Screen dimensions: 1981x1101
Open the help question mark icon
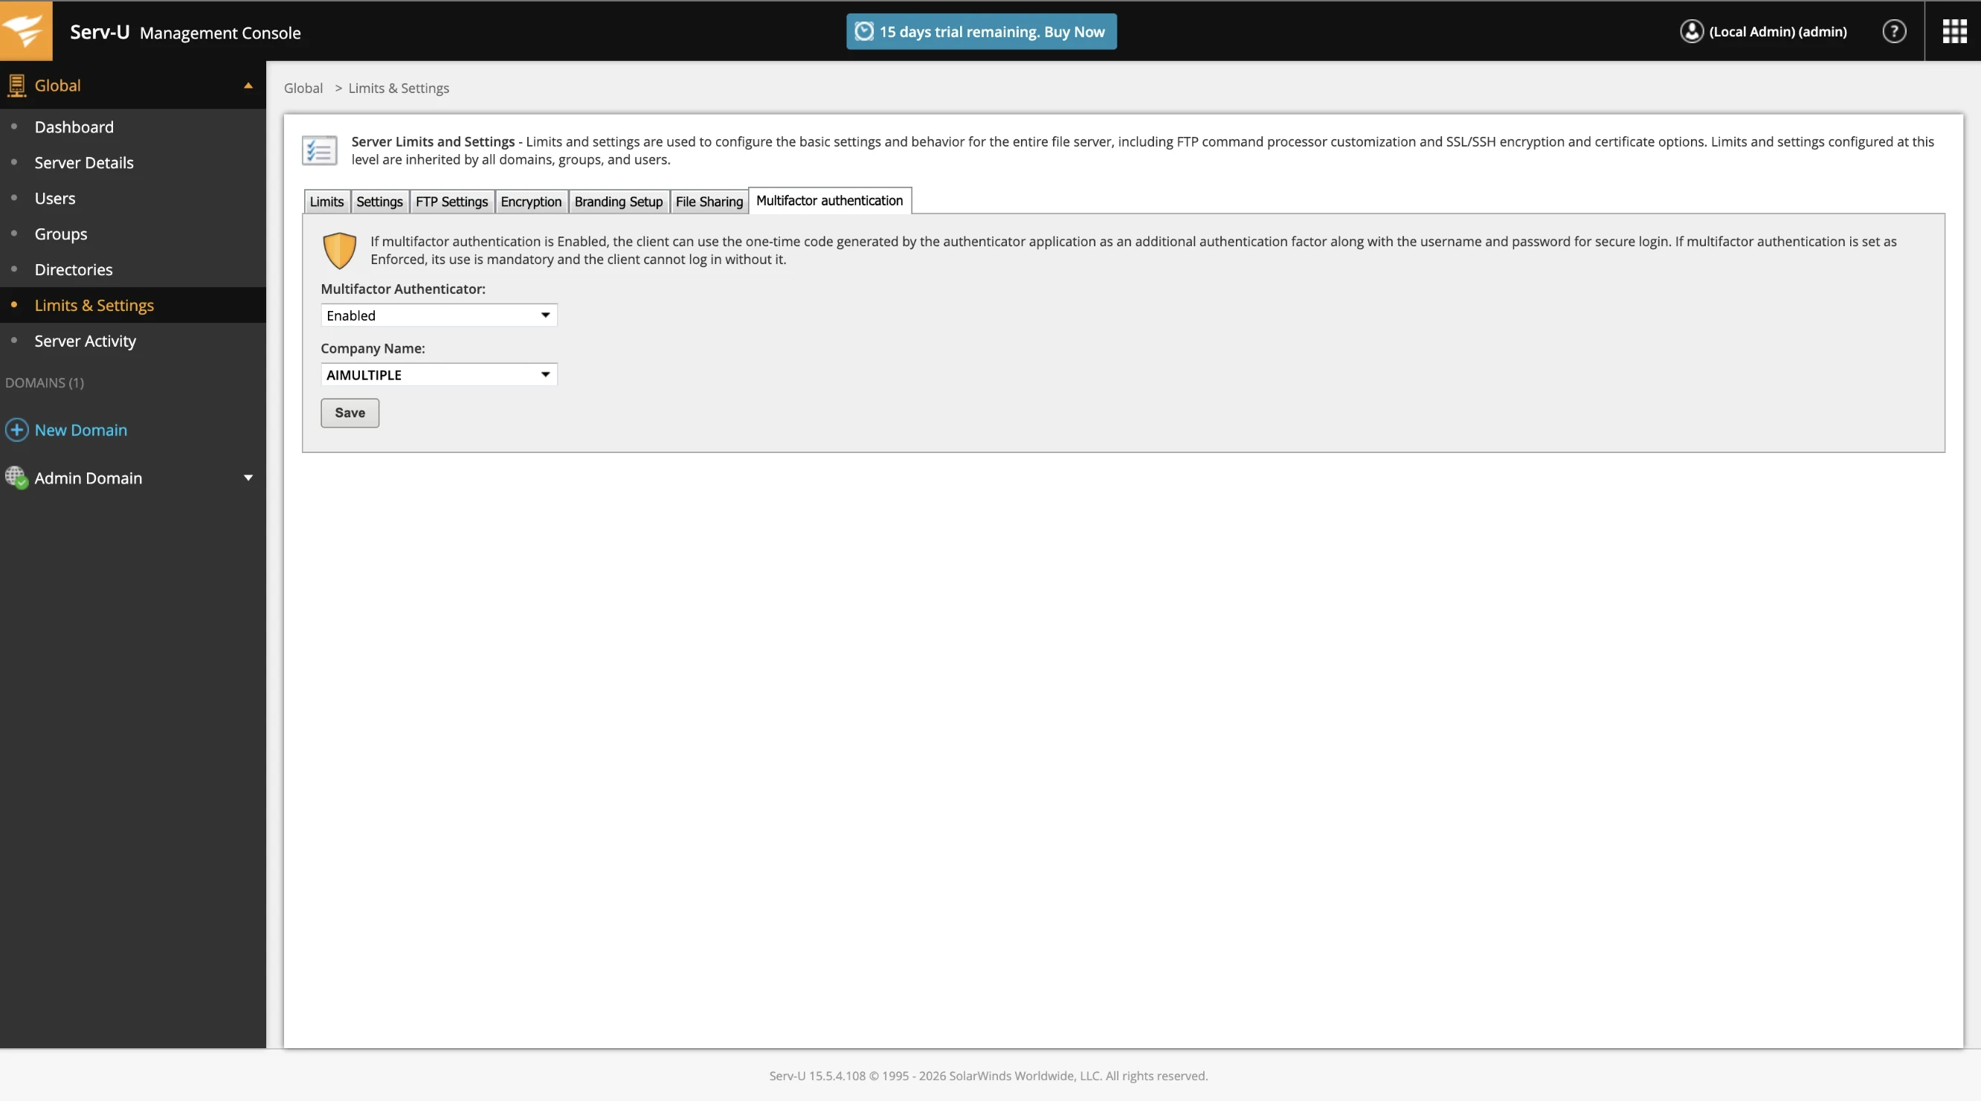[x=1893, y=31]
